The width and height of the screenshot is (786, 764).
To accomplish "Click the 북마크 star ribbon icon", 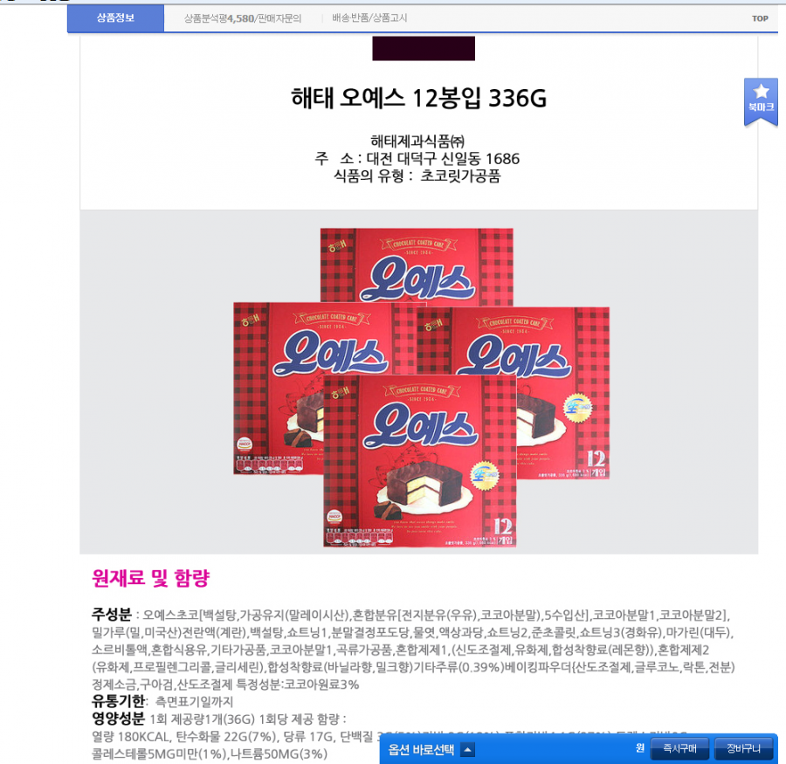I will (x=761, y=102).
